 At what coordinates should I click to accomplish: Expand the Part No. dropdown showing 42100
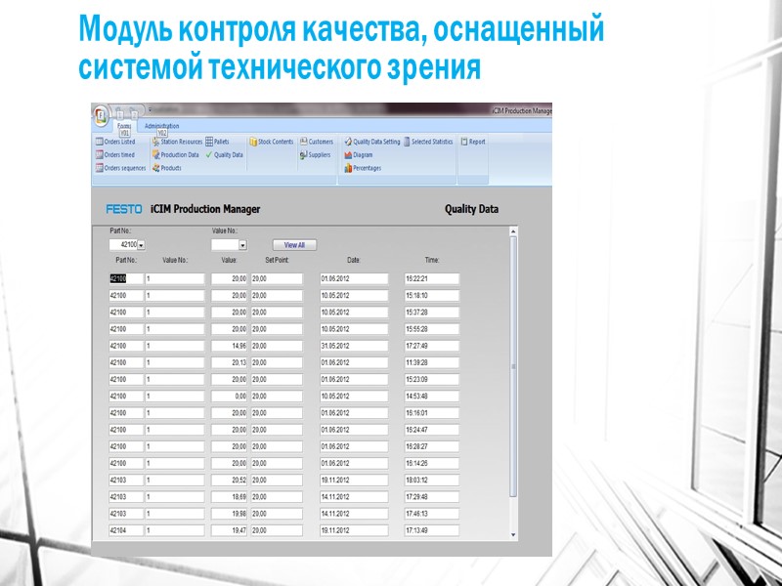141,245
